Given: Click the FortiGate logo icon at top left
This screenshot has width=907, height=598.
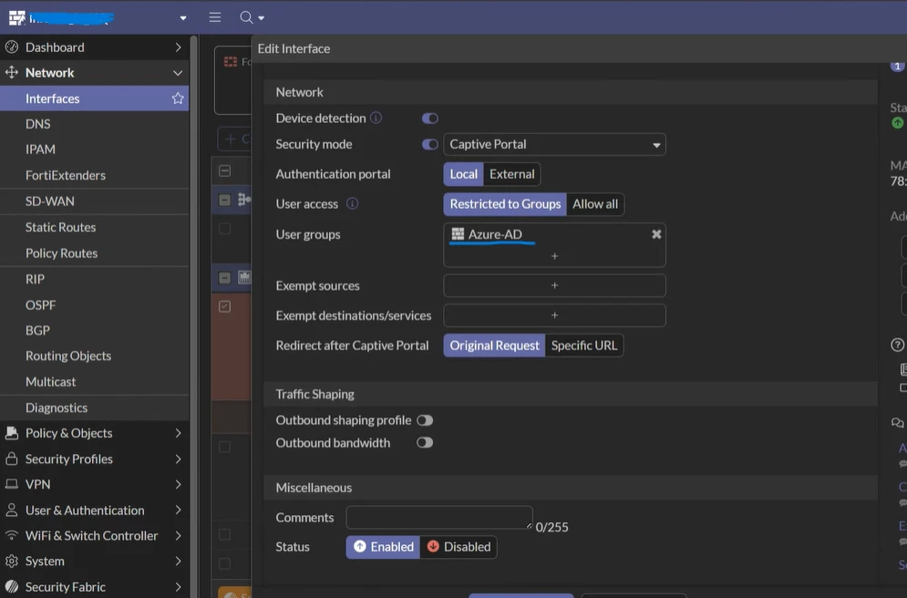Looking at the screenshot, I should click(16, 18).
